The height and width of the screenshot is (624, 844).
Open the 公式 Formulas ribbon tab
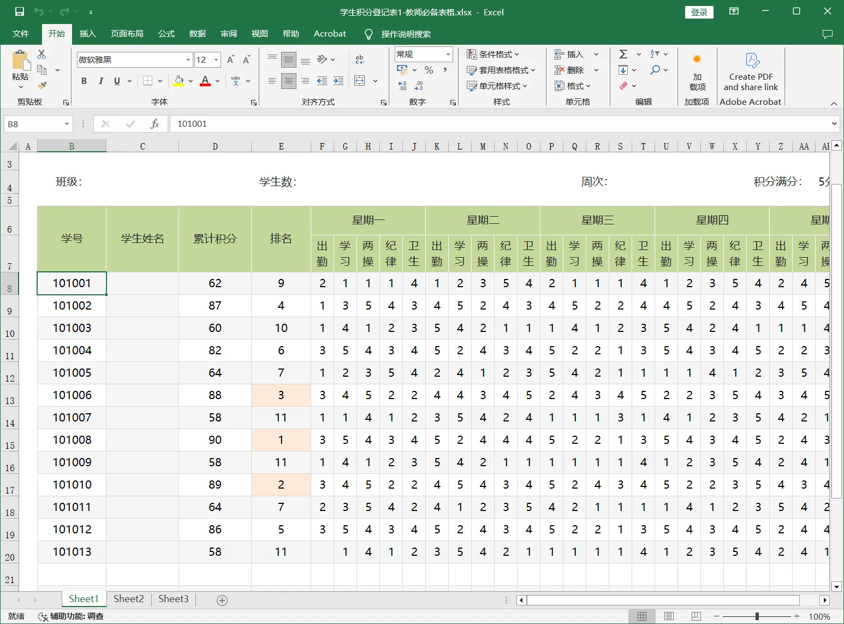167,34
